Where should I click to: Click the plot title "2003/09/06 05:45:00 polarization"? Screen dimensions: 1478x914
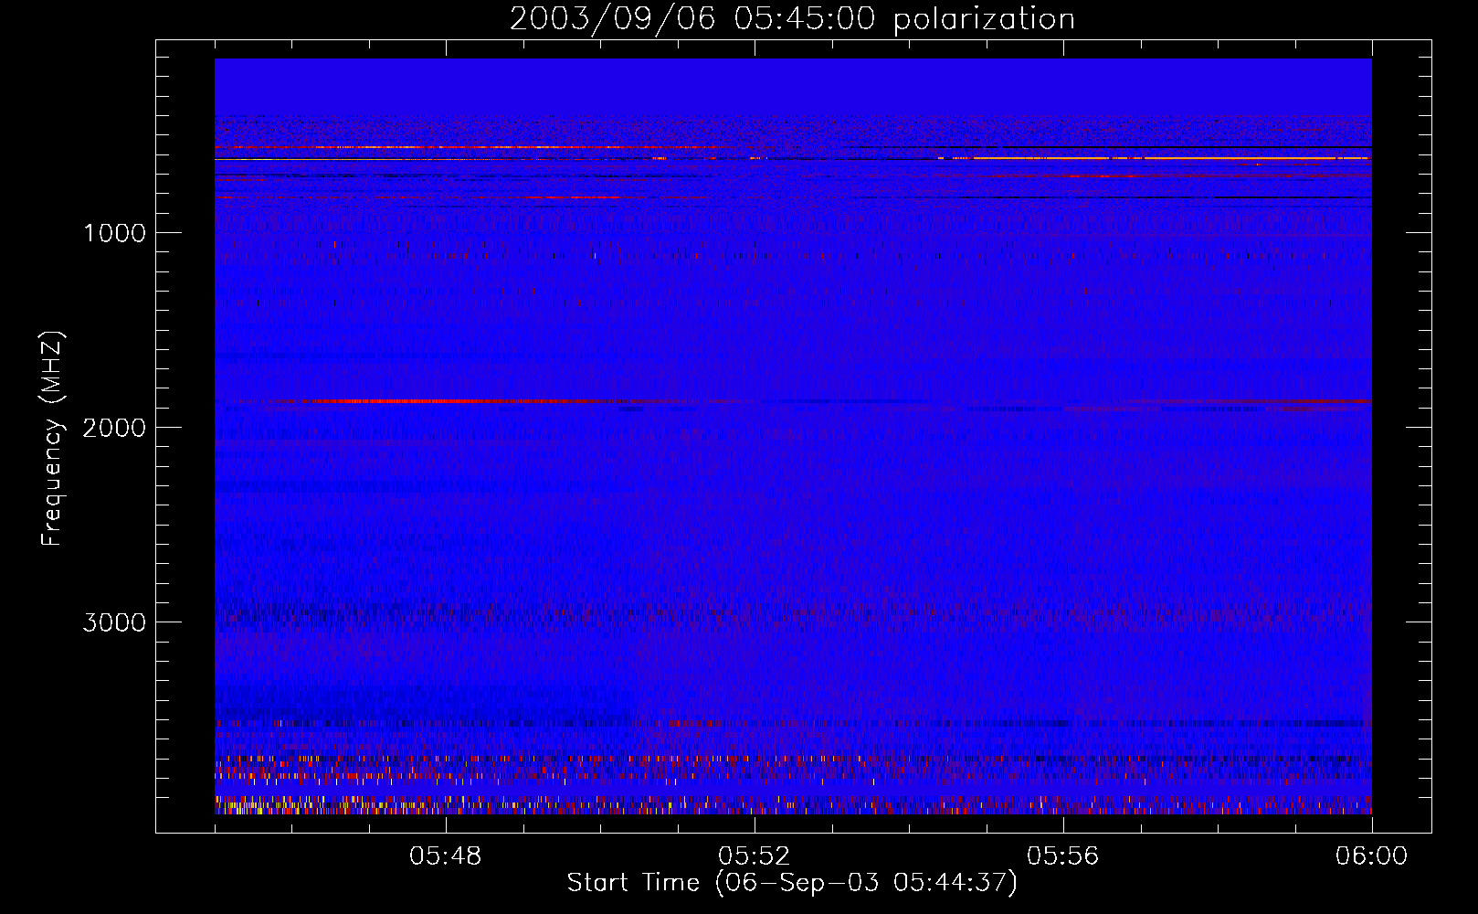point(792,19)
